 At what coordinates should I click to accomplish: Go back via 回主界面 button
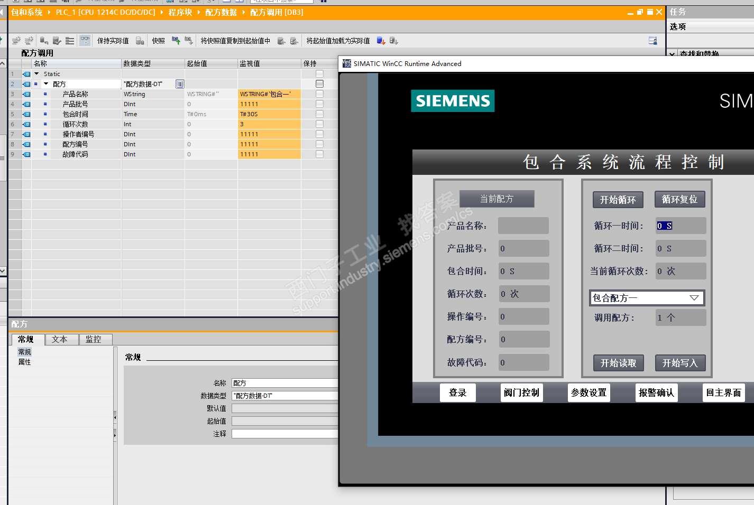[x=724, y=392]
